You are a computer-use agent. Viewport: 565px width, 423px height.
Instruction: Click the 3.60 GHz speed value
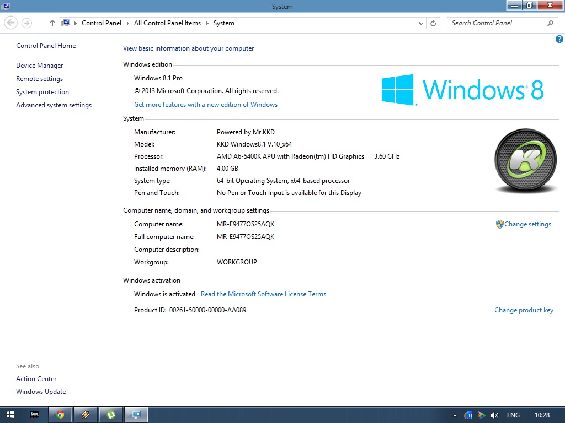click(x=387, y=156)
